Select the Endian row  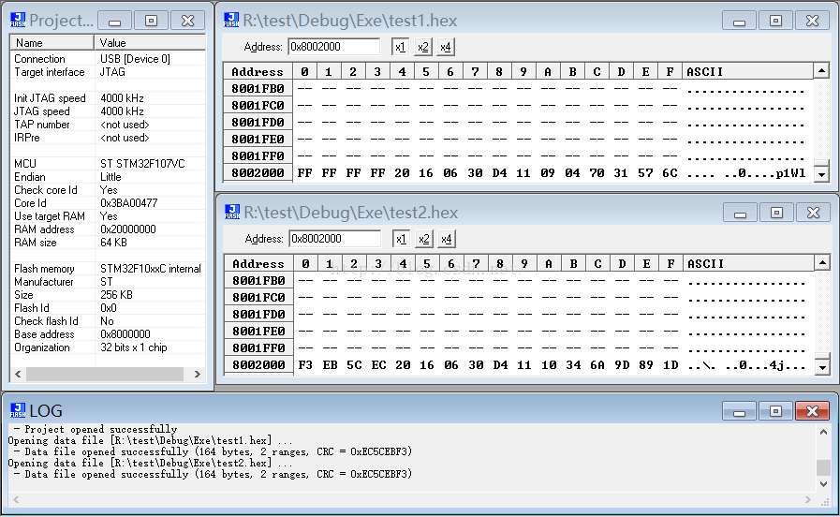coord(108,177)
